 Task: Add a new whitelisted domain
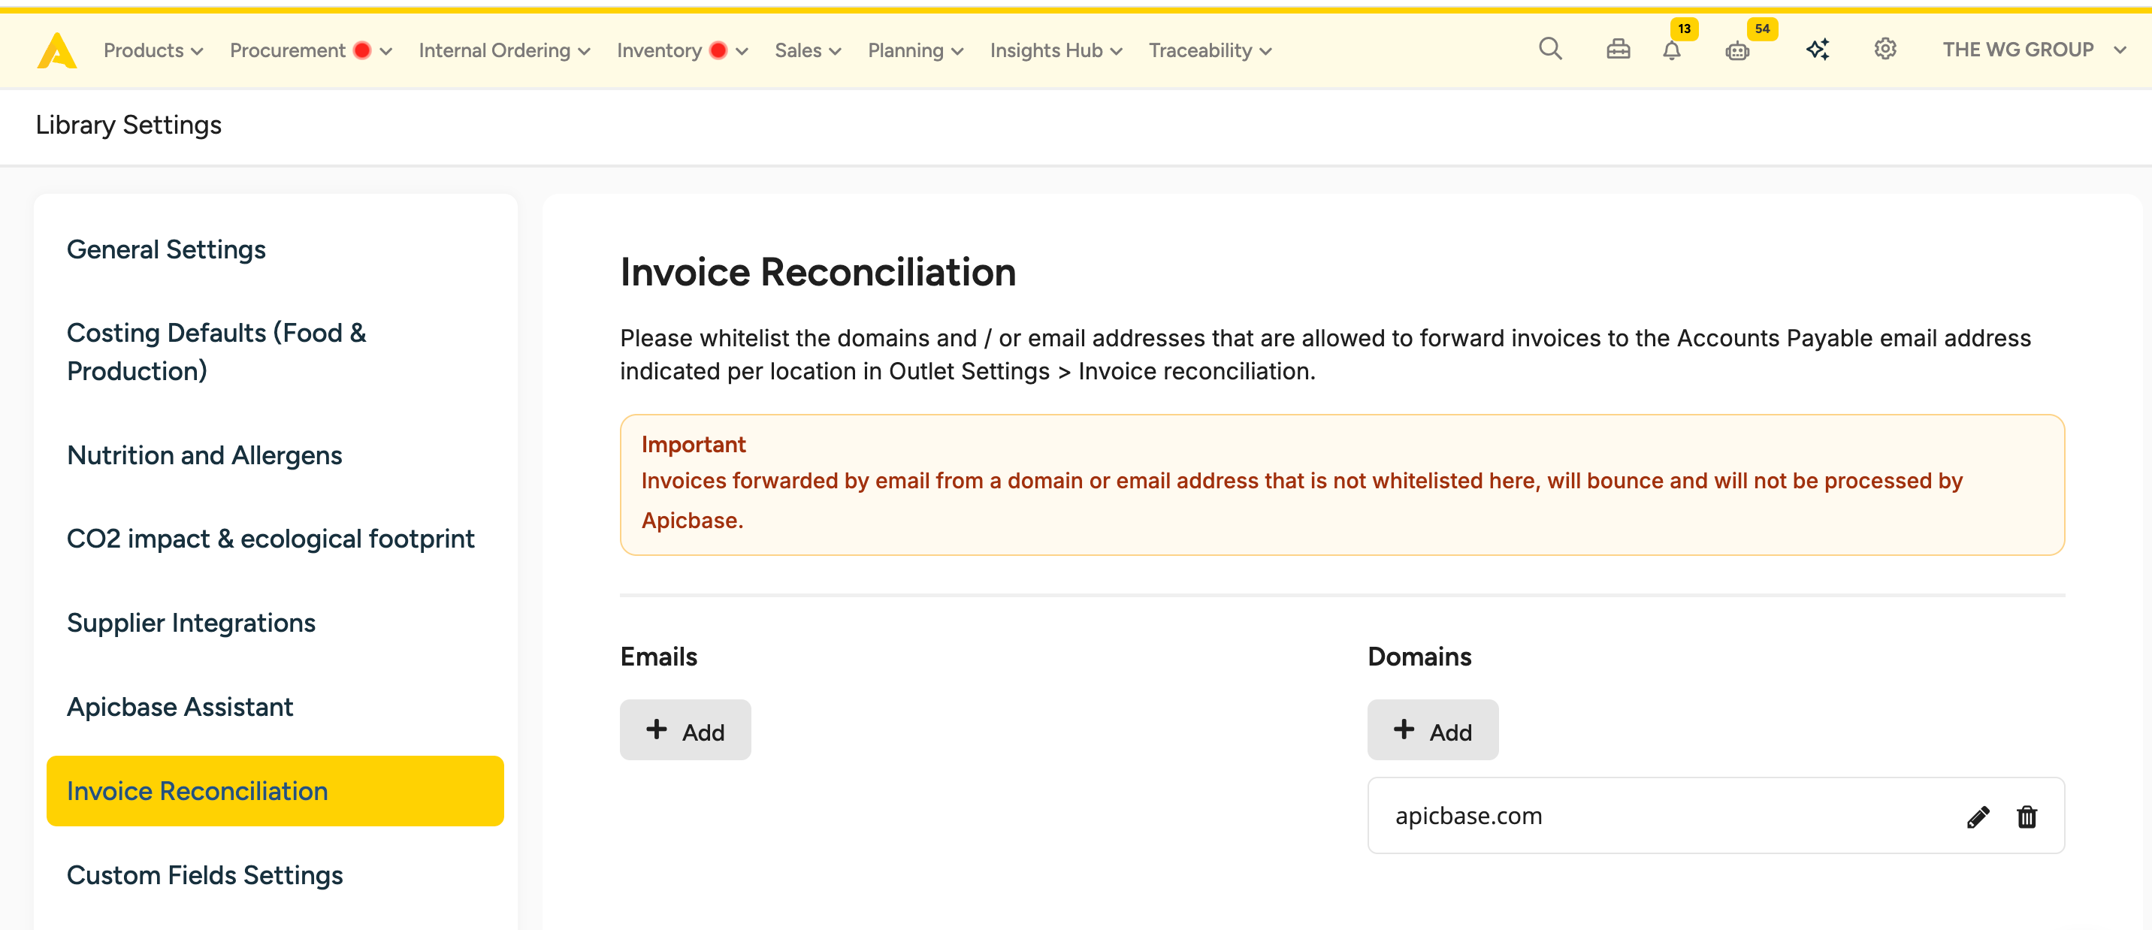[x=1432, y=730]
